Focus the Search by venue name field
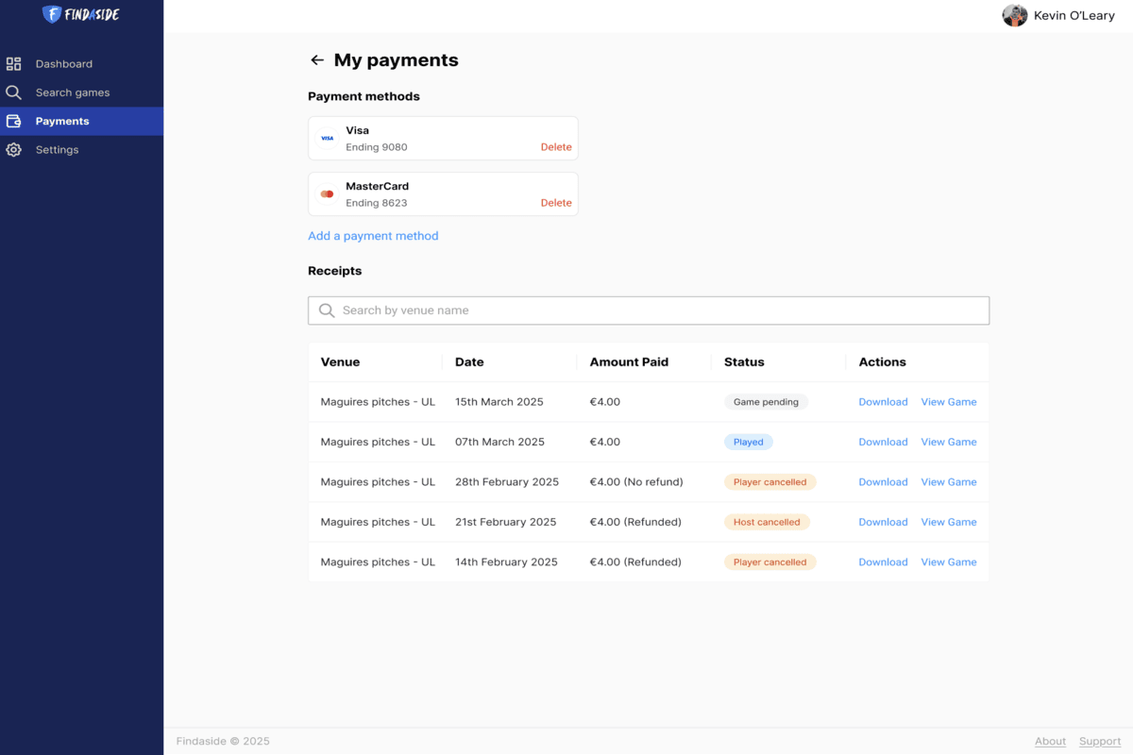1133x755 pixels. [x=649, y=310]
